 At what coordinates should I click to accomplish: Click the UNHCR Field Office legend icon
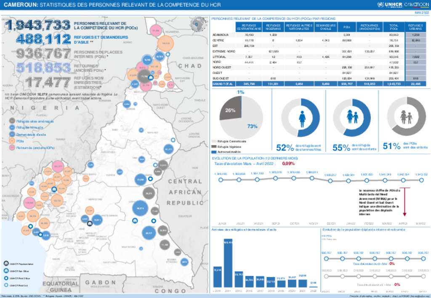tap(6, 278)
